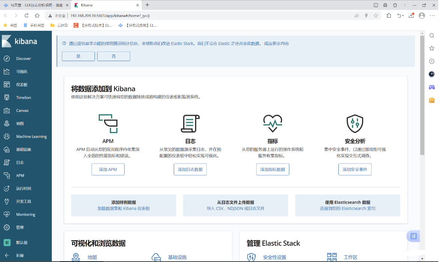
Task: Close the Kibana browser tab
Action: pos(137,5)
